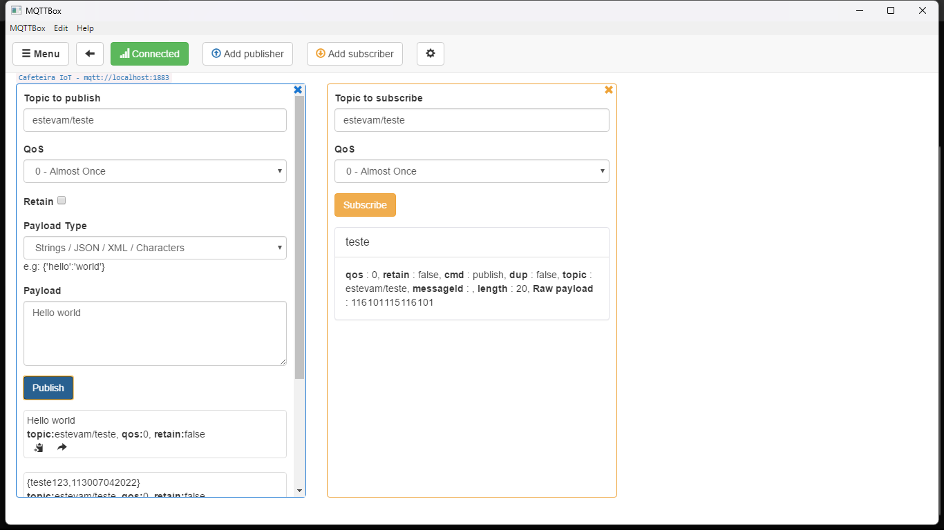This screenshot has height=530, width=944.
Task: Click the MQTTBox app icon in title bar
Action: tap(17, 10)
